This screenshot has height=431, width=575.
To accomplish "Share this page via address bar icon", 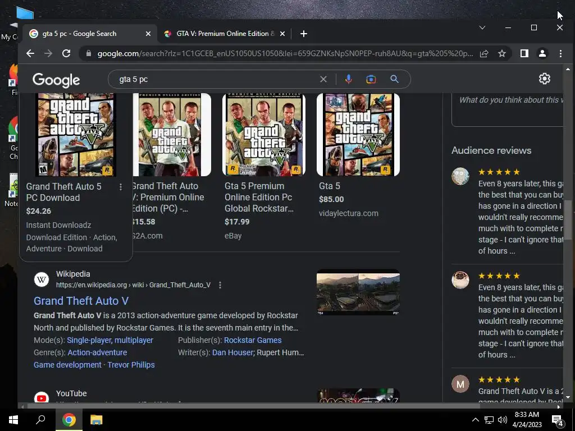I will (484, 53).
